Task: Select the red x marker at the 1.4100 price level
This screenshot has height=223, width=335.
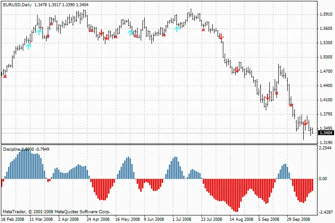Action: (x=291, y=105)
